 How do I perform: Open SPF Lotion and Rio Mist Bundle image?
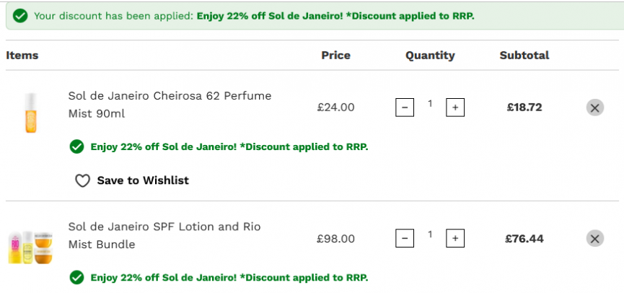click(30, 247)
